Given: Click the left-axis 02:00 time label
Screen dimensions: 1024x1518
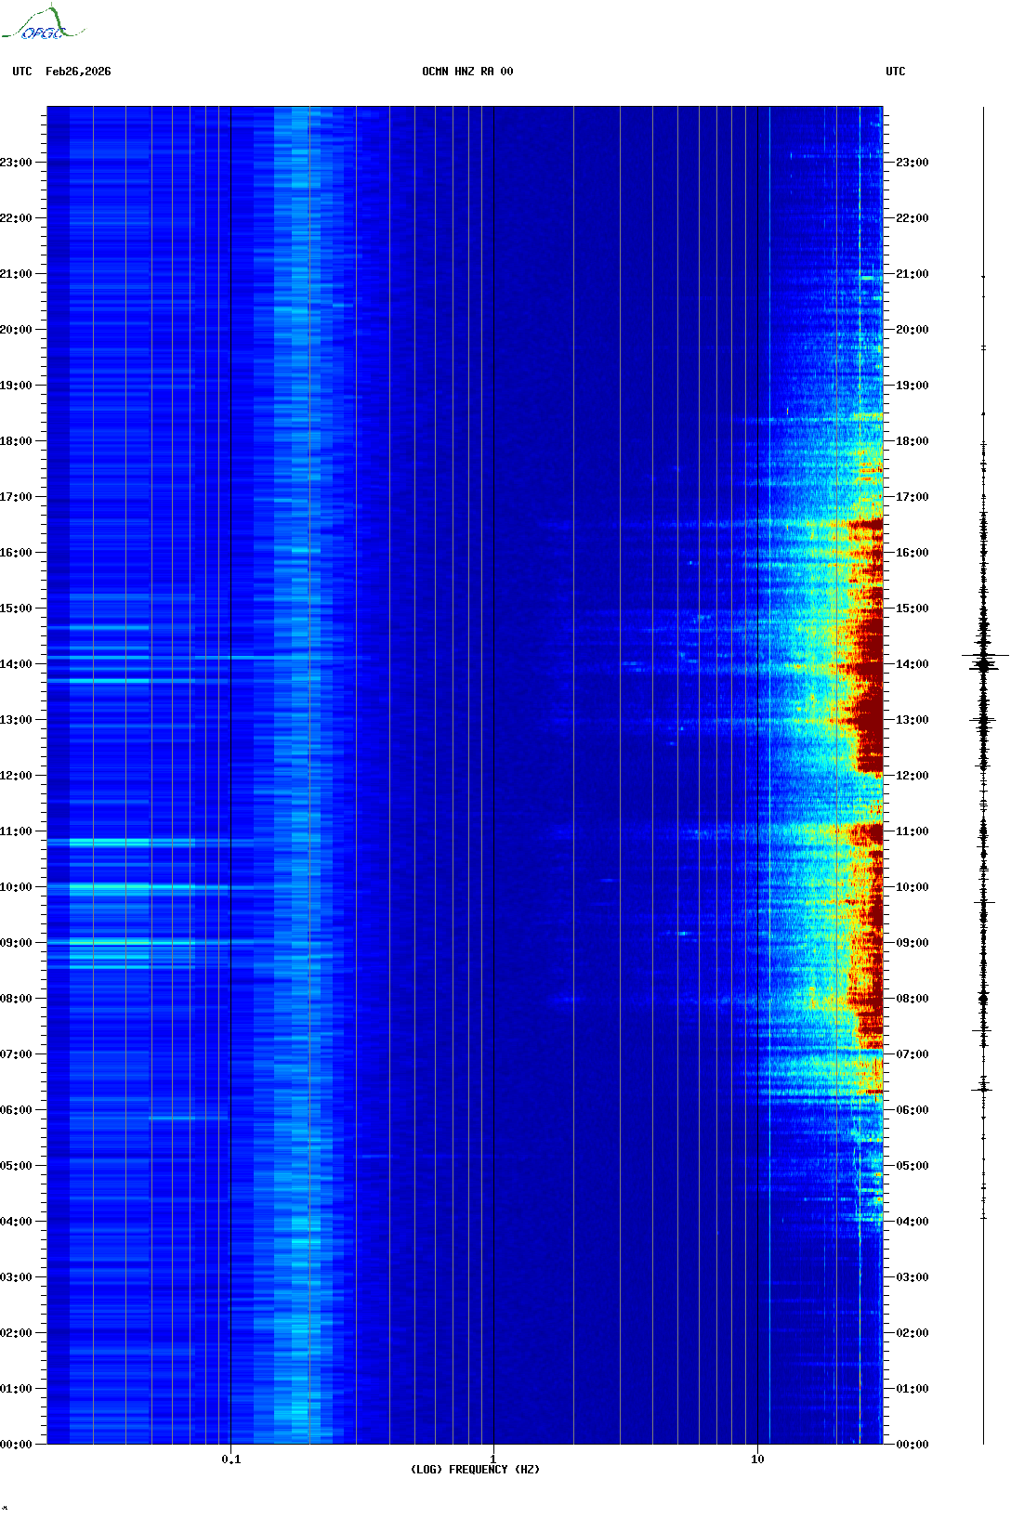Looking at the screenshot, I should tap(16, 1333).
